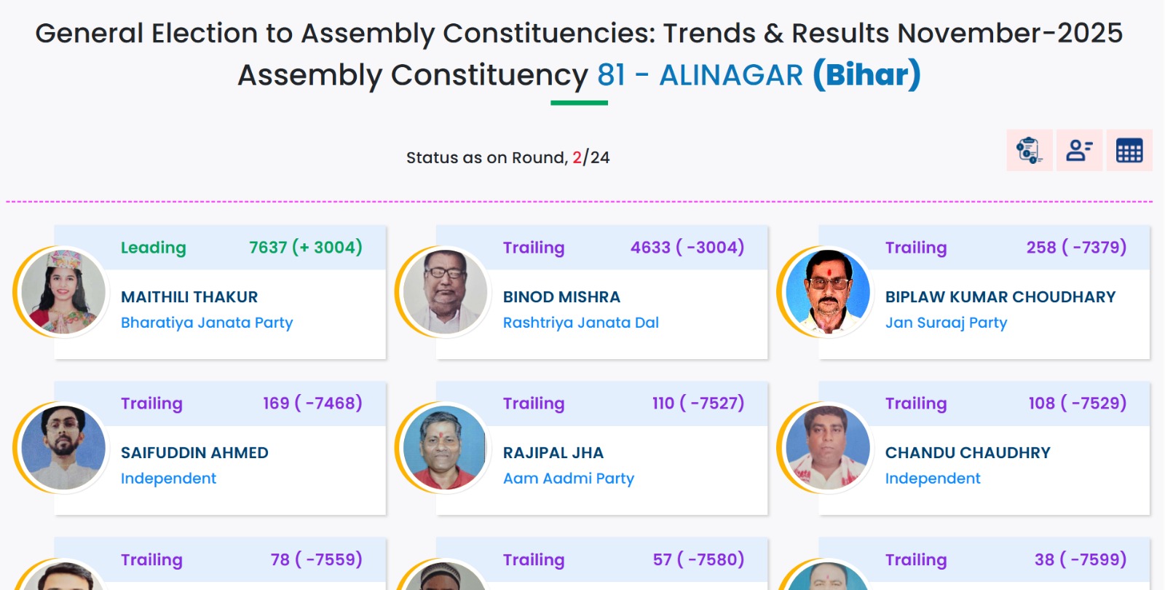This screenshot has height=590, width=1165.
Task: Select the Bharatiya Janata Party label
Action: [207, 323]
